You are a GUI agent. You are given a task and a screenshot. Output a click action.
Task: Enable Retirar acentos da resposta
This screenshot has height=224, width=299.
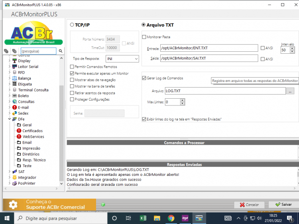click(72, 93)
